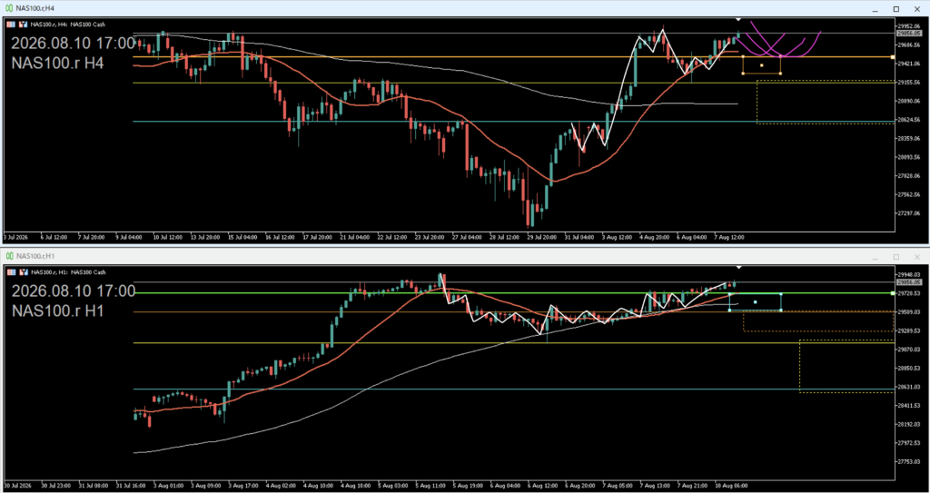Click the '4 Aug 18:00' label on H1 time axis

[x=355, y=485]
